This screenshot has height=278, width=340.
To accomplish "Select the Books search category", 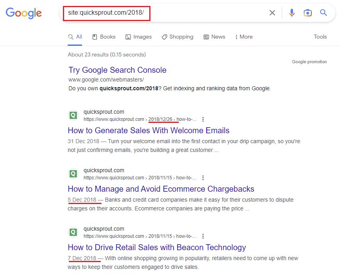I will click(104, 37).
